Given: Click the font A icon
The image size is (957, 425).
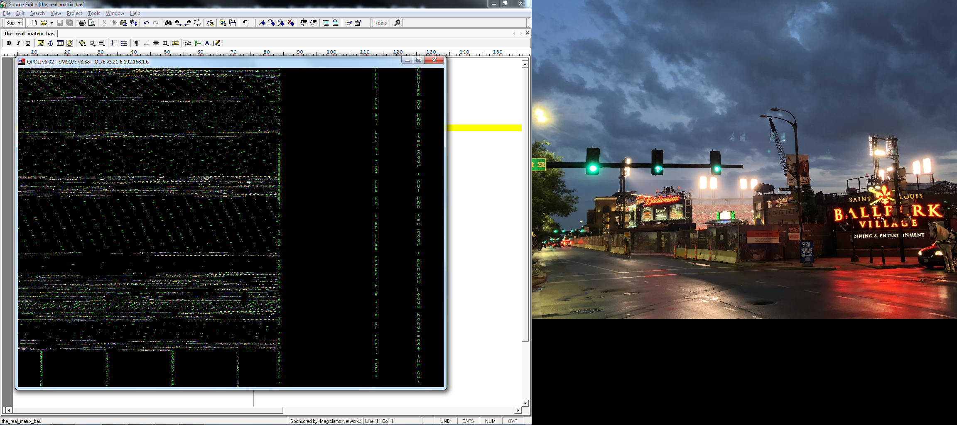Looking at the screenshot, I should (x=207, y=43).
